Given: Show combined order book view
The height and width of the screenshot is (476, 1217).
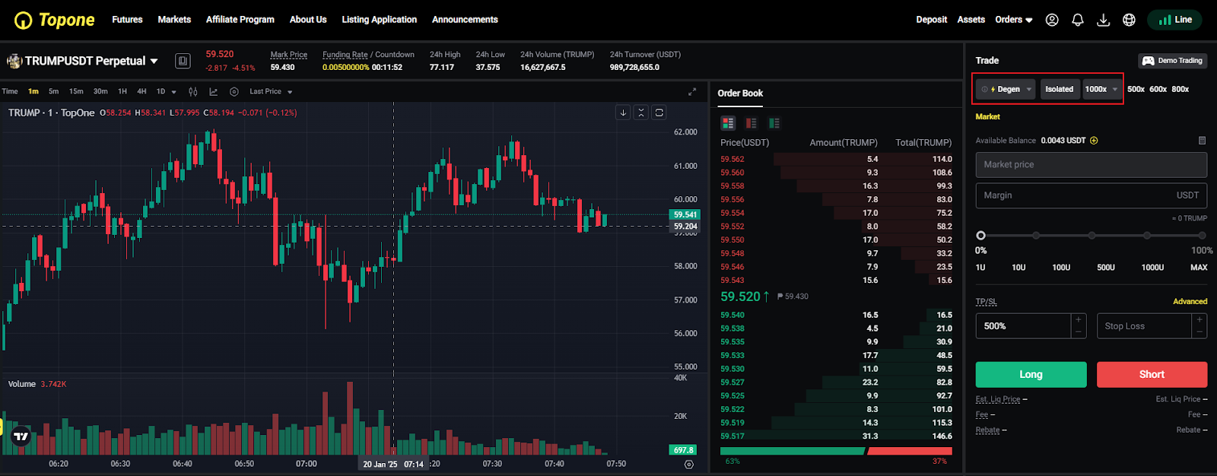Looking at the screenshot, I should 728,123.
